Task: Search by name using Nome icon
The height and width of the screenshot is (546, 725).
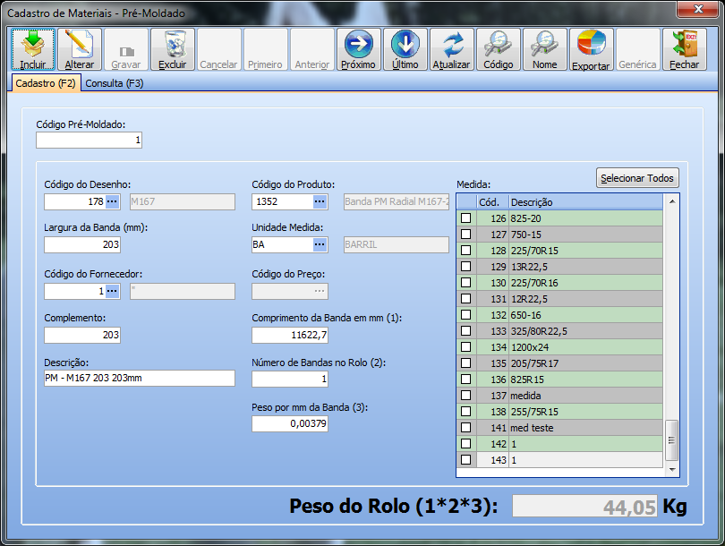Action: coord(545,49)
